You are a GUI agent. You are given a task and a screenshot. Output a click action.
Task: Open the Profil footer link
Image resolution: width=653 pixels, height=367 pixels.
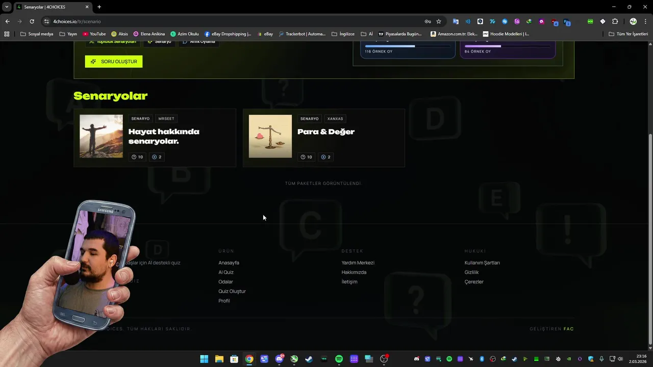(x=224, y=301)
